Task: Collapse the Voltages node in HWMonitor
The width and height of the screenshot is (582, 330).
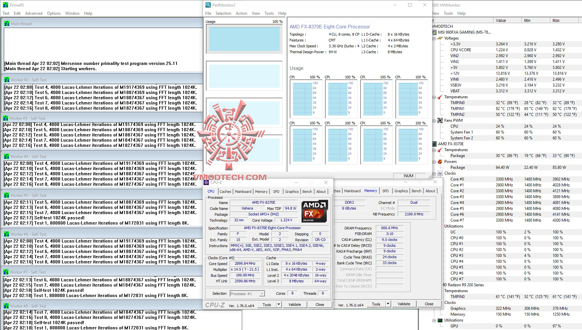Action: [x=435, y=38]
